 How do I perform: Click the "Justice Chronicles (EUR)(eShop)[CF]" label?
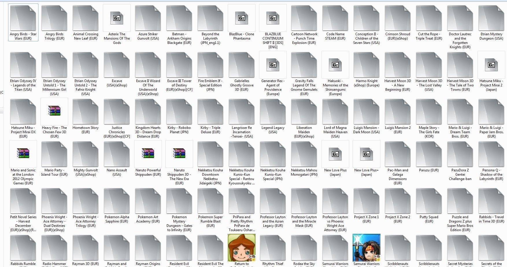(x=117, y=132)
